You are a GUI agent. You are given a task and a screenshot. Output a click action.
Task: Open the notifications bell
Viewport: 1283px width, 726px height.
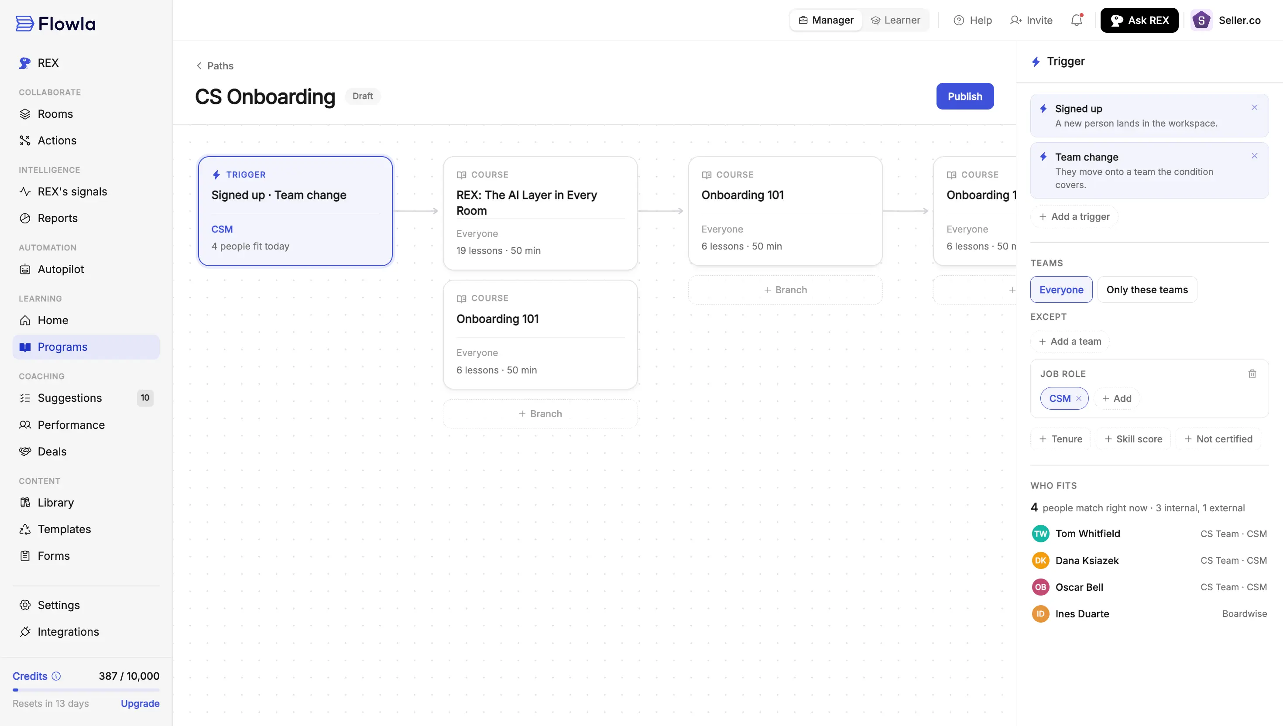[1077, 21]
